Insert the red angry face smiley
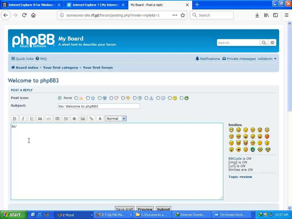The height and width of the screenshot is (219, 292). click(267, 137)
